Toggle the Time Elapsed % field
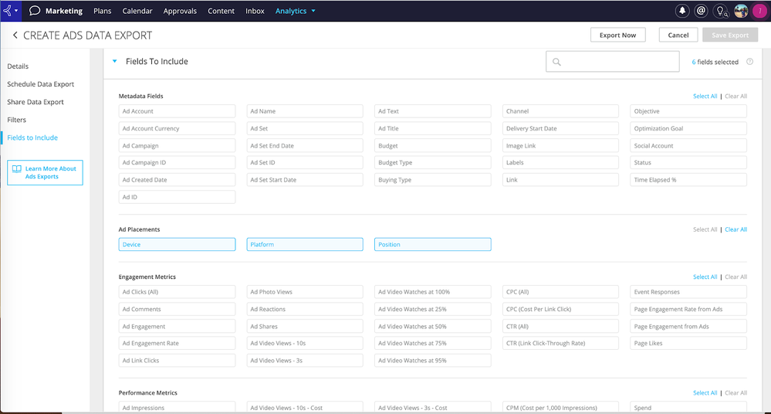 point(688,180)
